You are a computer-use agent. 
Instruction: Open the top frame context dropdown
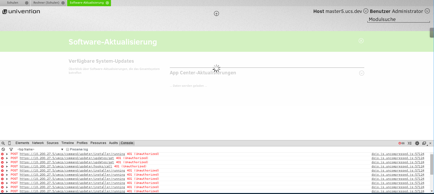pyautogui.click(x=40, y=149)
